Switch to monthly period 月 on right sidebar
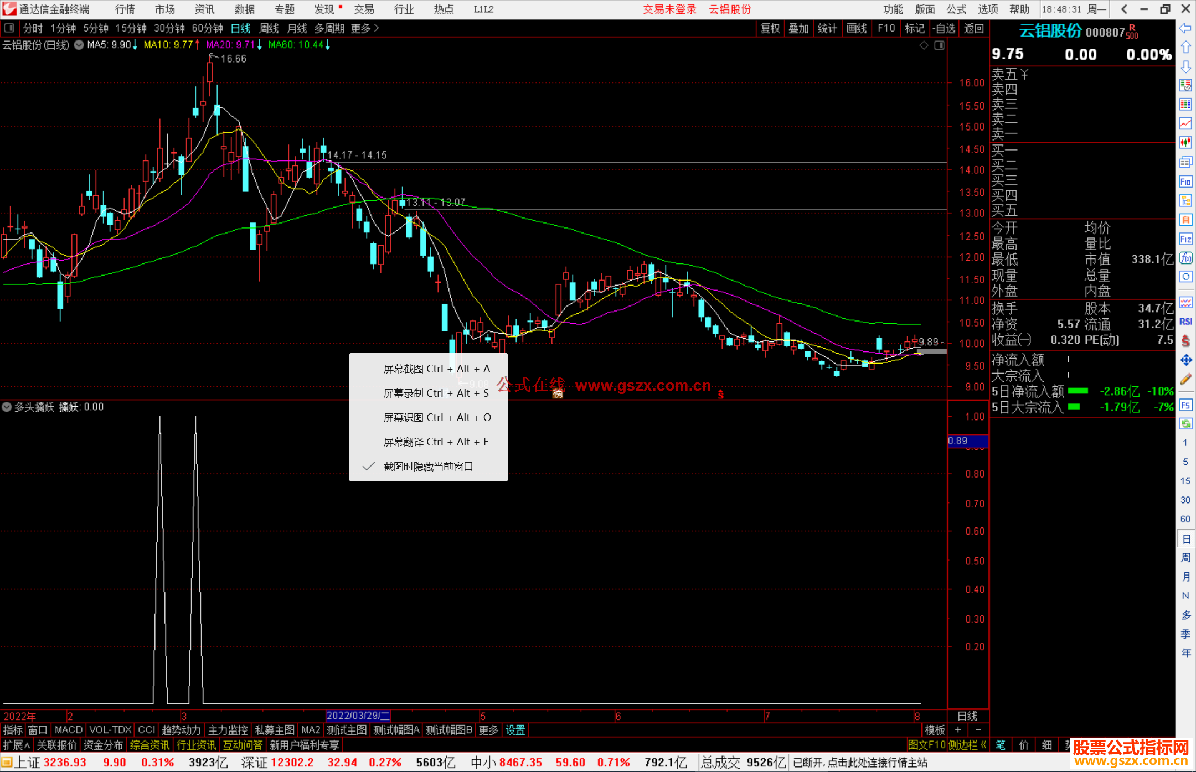Image resolution: width=1196 pixels, height=772 pixels. tap(1185, 577)
